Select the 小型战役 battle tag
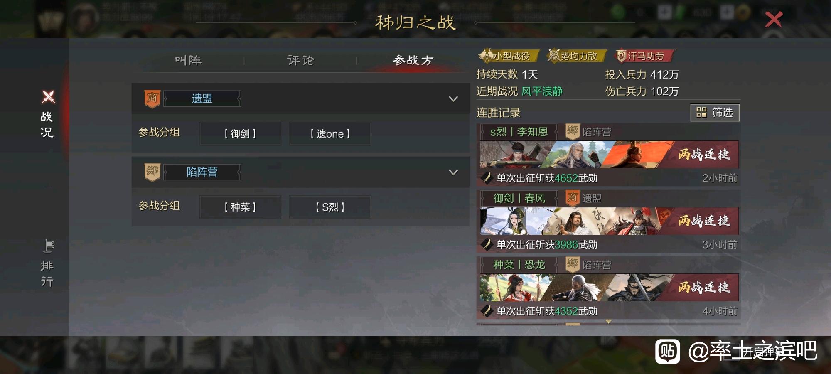831x374 pixels. tap(509, 56)
